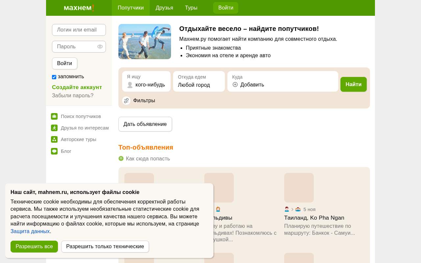This screenshot has height=263, width=421.
Task: Click the plus icon next to Добавить
Action: tap(235, 84)
